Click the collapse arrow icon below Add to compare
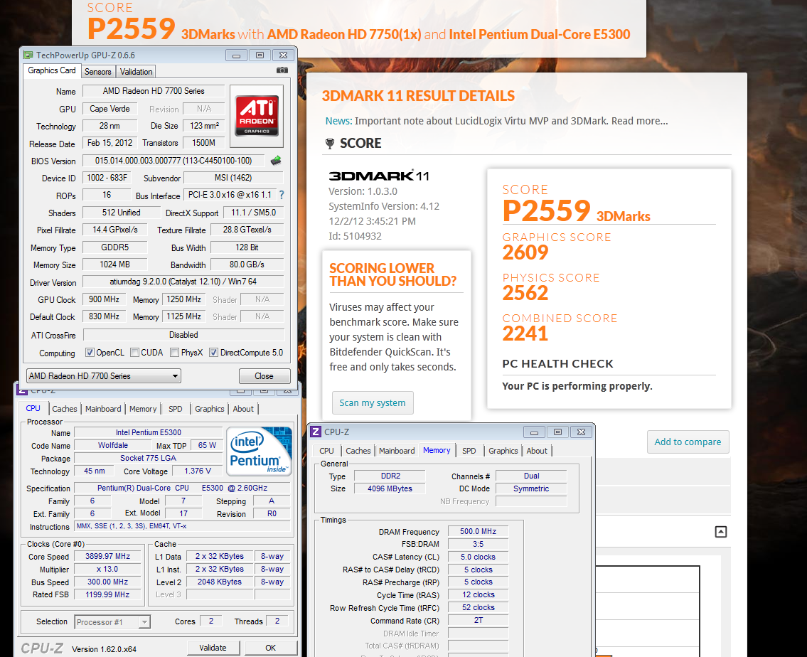The width and height of the screenshot is (807, 657). click(x=720, y=532)
